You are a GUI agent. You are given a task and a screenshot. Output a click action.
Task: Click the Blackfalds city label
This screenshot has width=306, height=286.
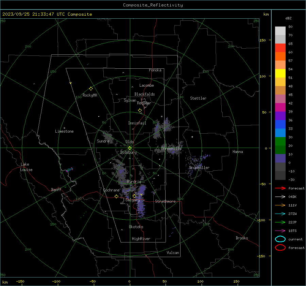144,94
